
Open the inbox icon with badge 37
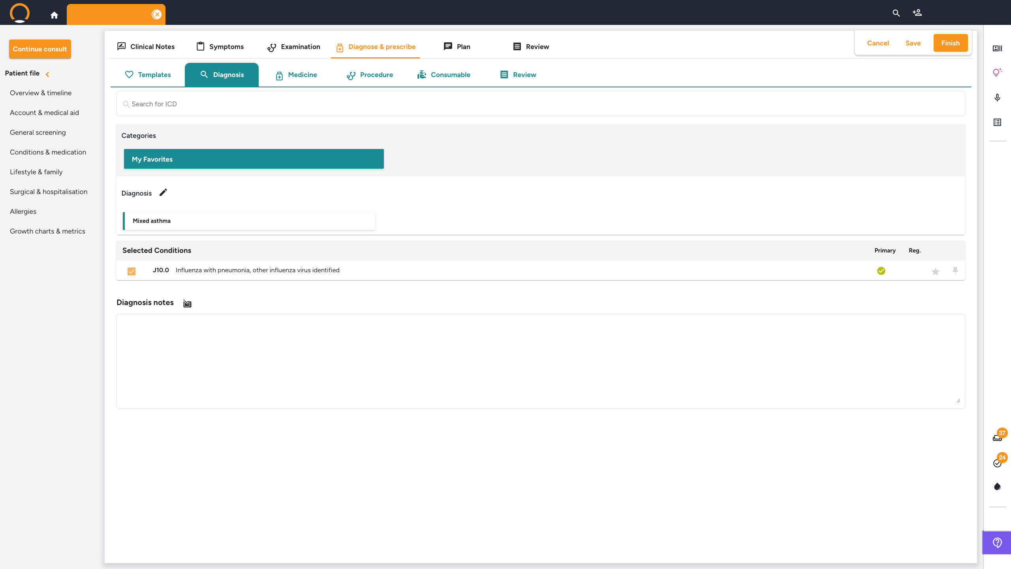[997, 437]
